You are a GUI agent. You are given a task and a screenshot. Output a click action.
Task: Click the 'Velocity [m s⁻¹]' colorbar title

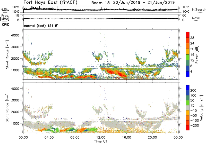pos(201,108)
